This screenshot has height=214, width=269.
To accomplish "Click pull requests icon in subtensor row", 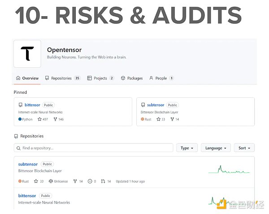I will tap(103, 181).
